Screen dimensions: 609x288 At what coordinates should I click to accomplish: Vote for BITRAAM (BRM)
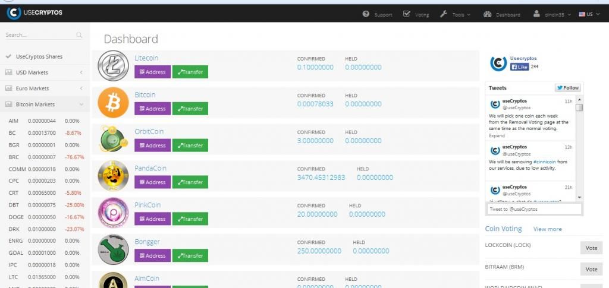[x=591, y=269]
